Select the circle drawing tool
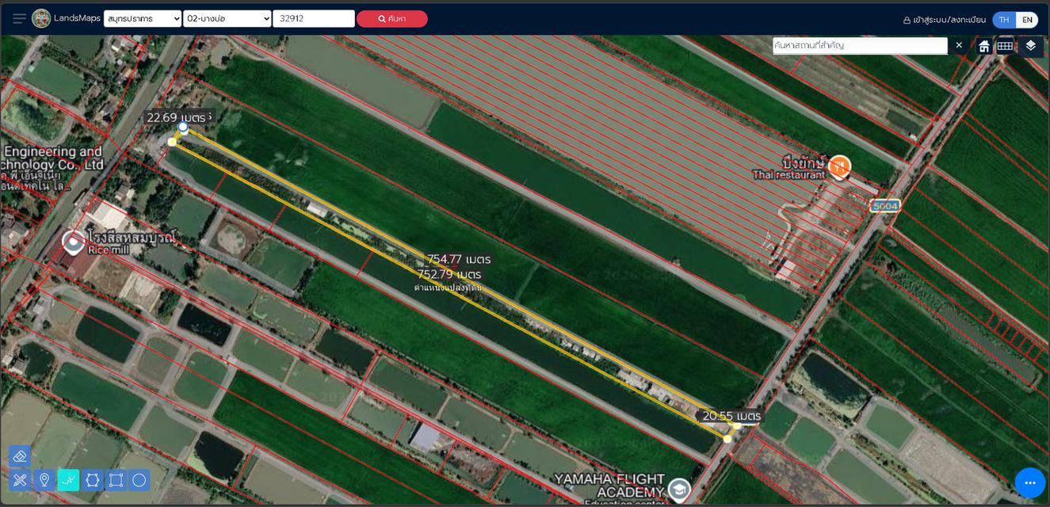This screenshot has width=1050, height=507. [x=139, y=480]
